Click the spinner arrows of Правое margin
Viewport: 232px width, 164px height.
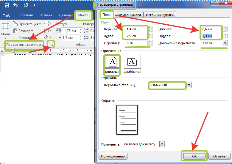[225, 36]
